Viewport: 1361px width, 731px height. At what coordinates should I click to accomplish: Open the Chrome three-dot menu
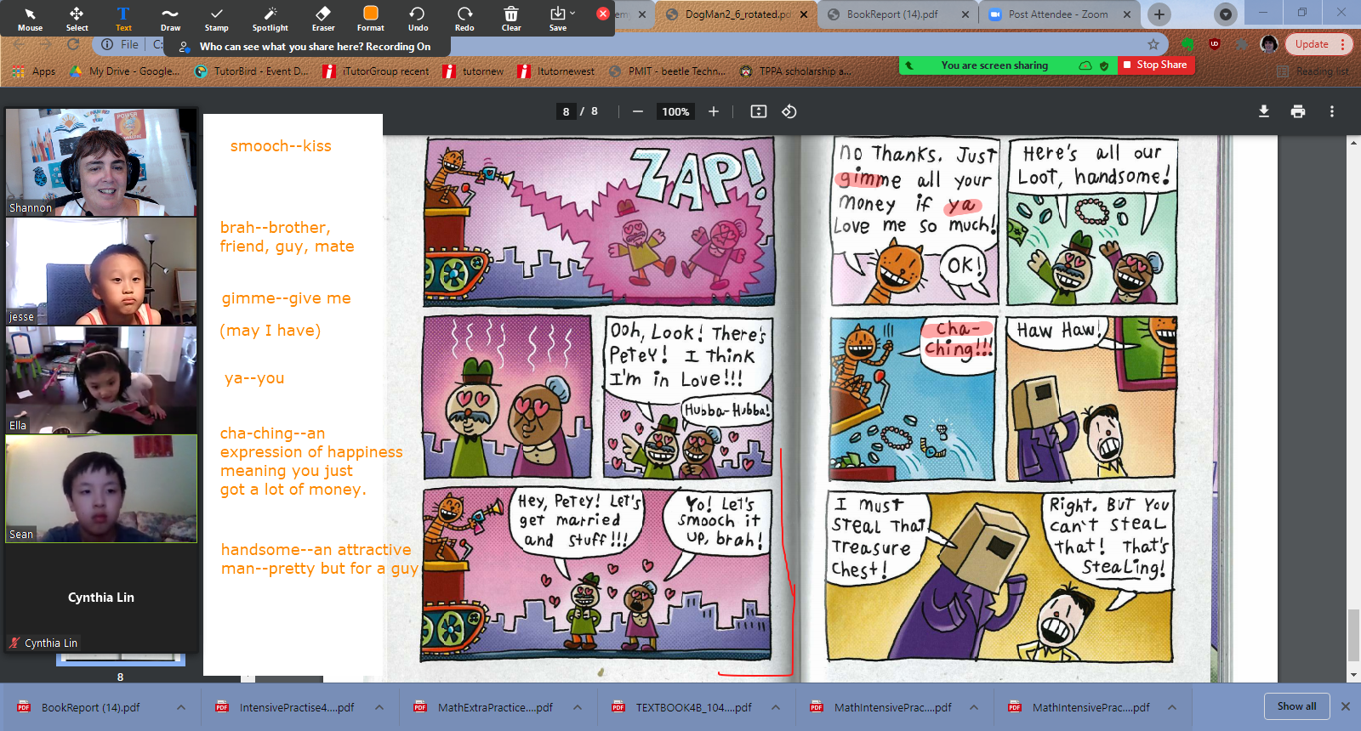click(1343, 44)
